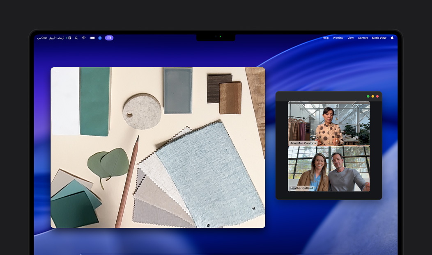Open the Window menu
The width and height of the screenshot is (432, 255).
[x=338, y=38]
